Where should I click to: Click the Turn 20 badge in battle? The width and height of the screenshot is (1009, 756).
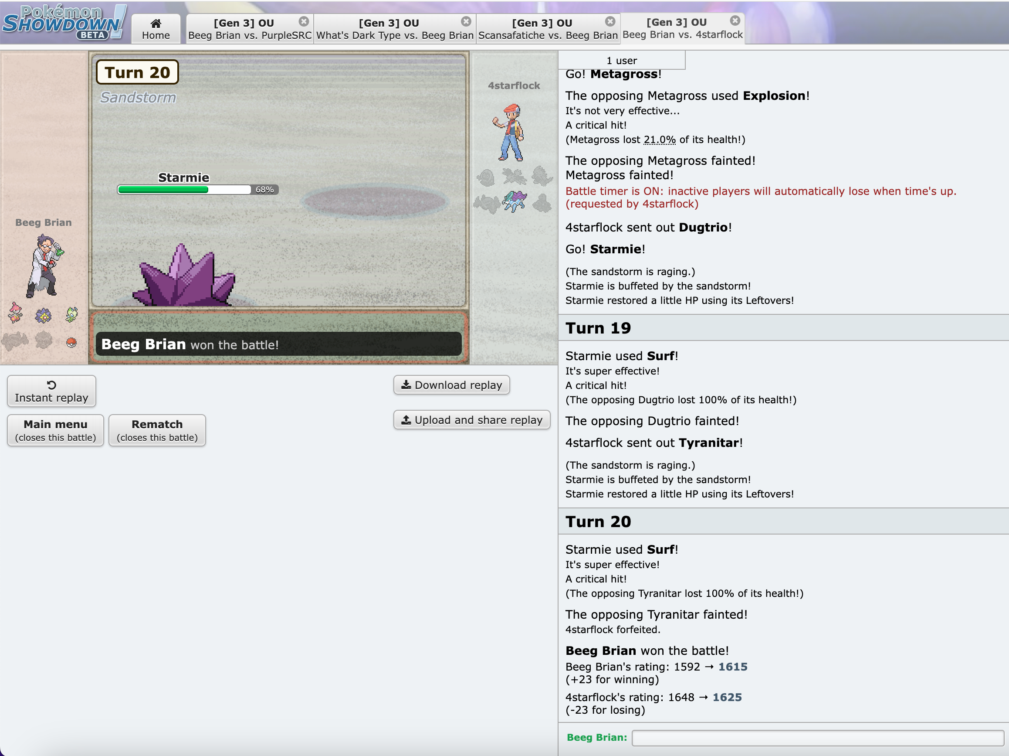[x=137, y=72]
